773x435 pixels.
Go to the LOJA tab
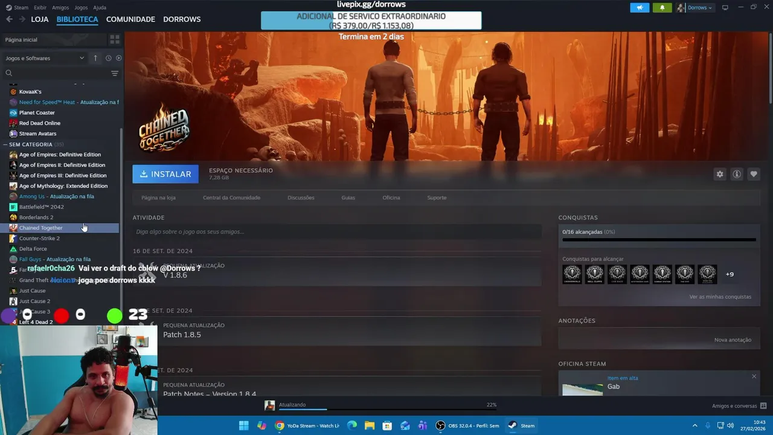coord(40,19)
